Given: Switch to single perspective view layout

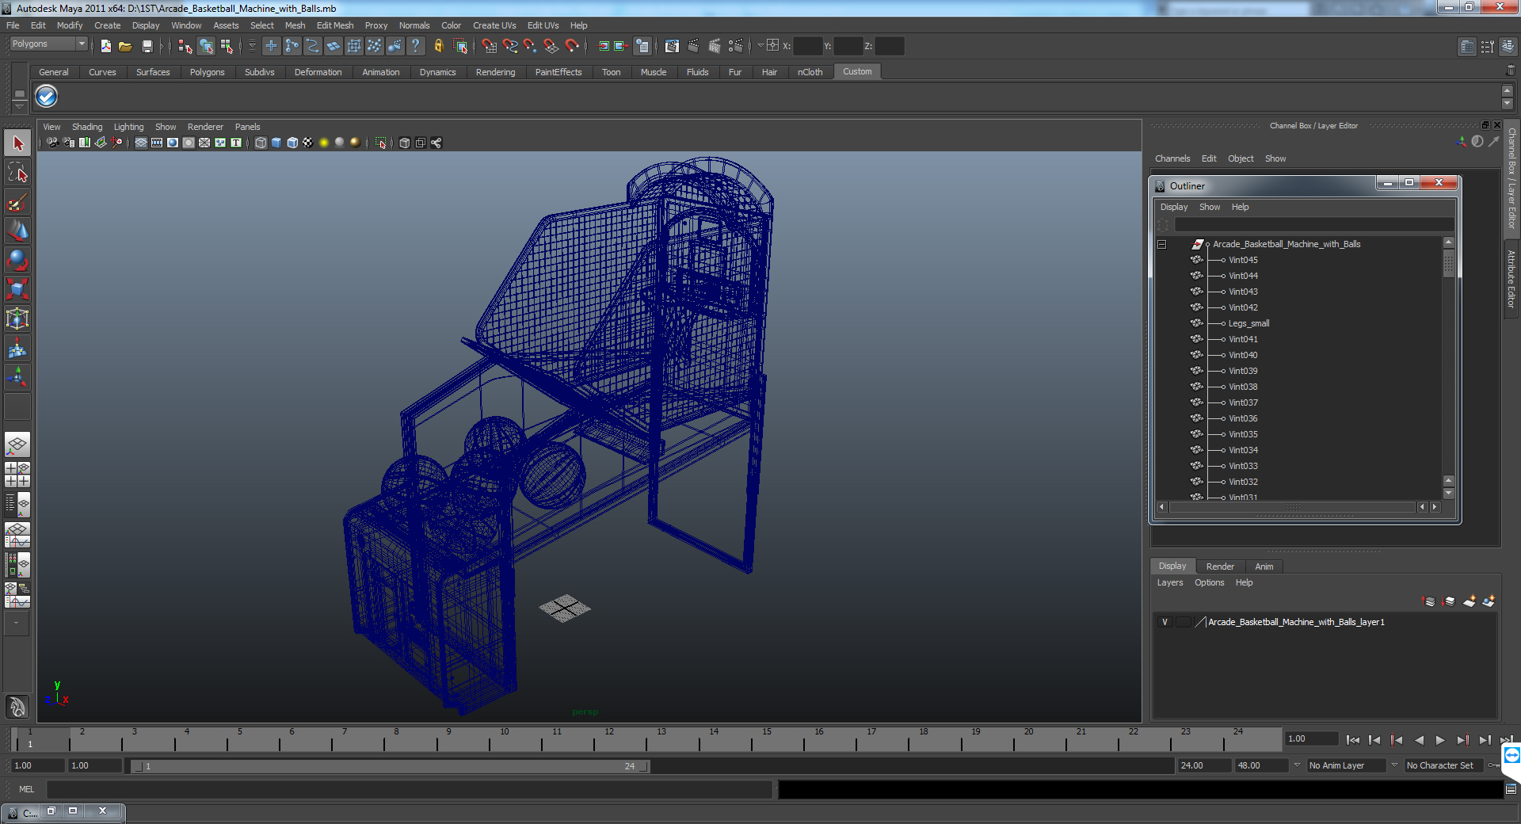Looking at the screenshot, I should coord(17,444).
